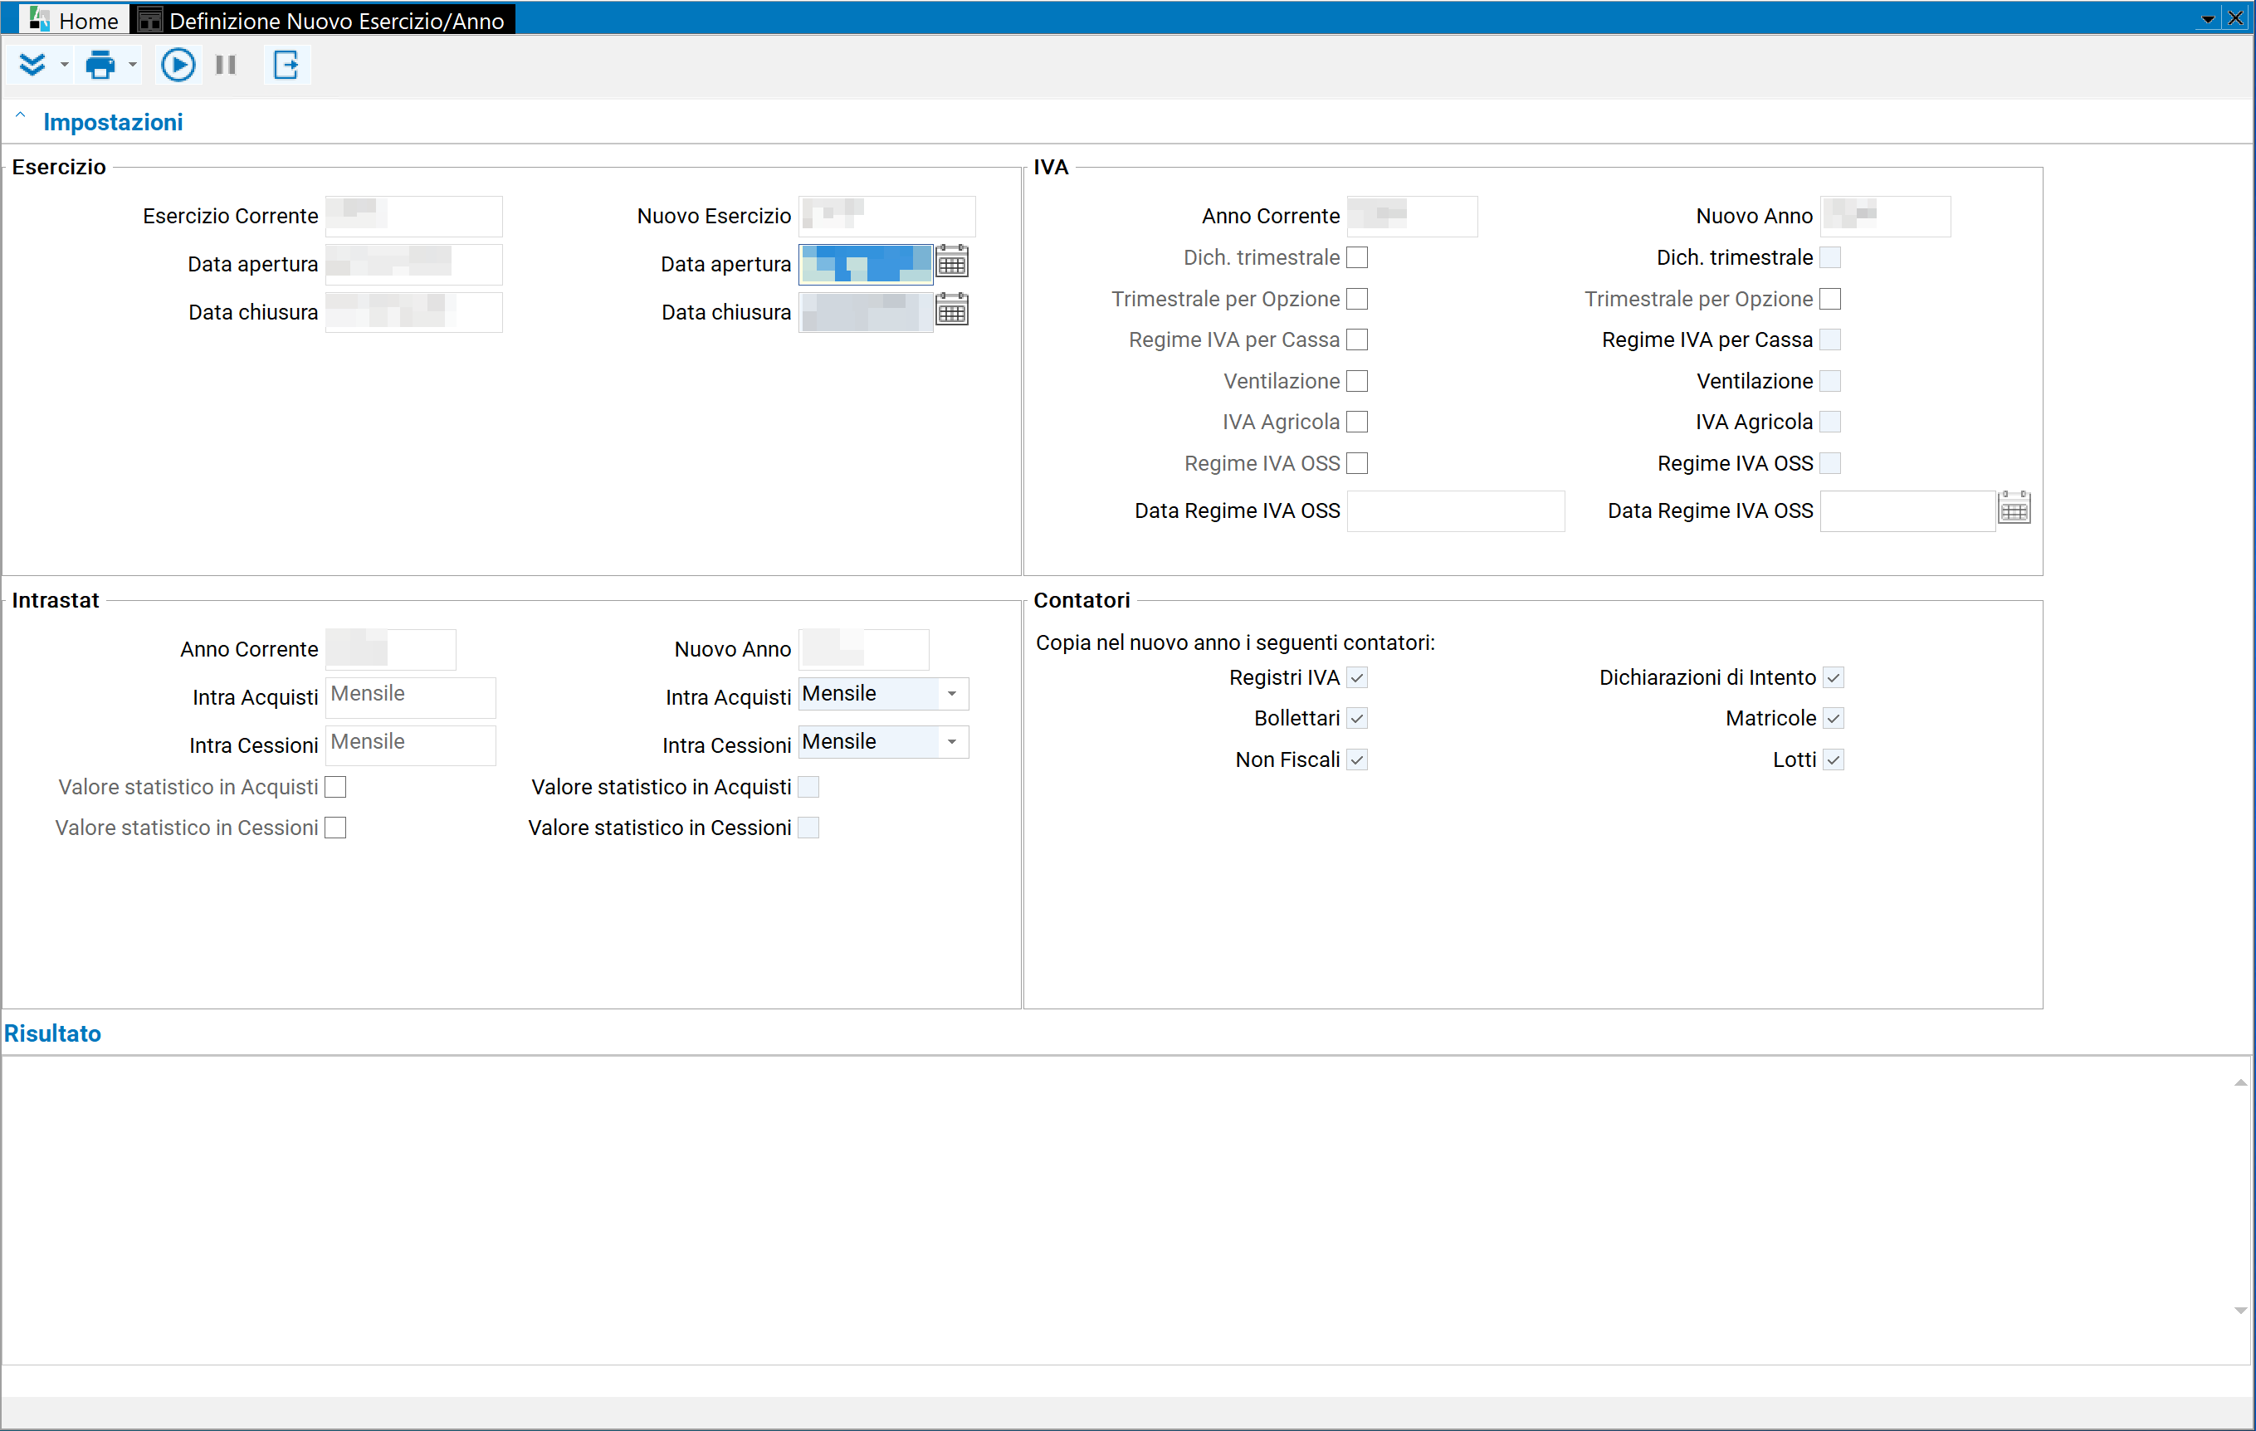Viewport: 2256px width, 1431px height.
Task: Toggle Dich. trimestrale for Anno Corrente
Action: (1358, 256)
